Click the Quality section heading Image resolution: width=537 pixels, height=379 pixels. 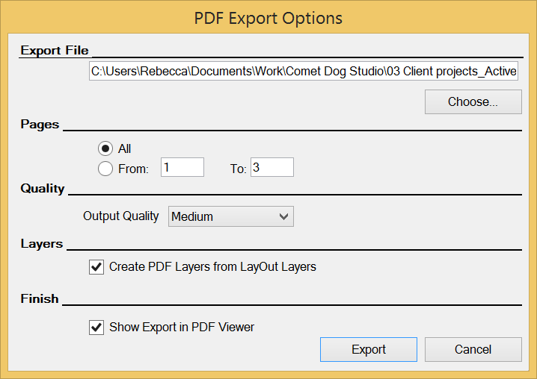43,189
